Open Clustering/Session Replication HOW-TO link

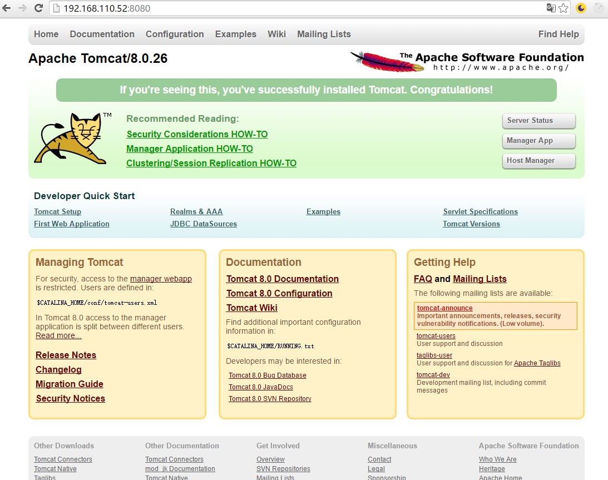211,163
